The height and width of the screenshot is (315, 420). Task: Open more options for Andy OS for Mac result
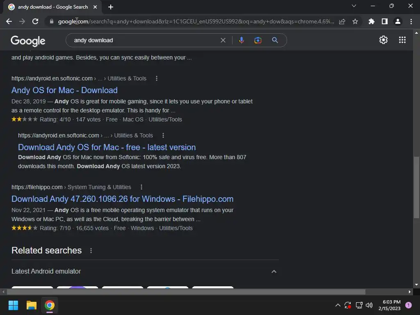coord(157,78)
